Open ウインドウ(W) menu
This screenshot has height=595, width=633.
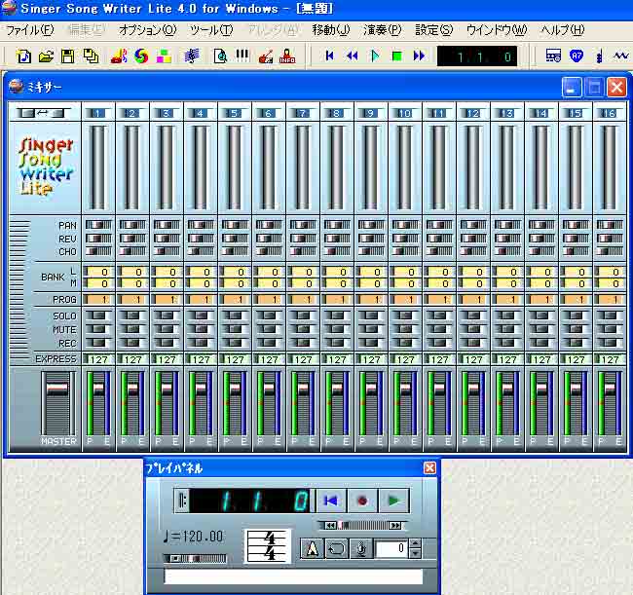497,30
